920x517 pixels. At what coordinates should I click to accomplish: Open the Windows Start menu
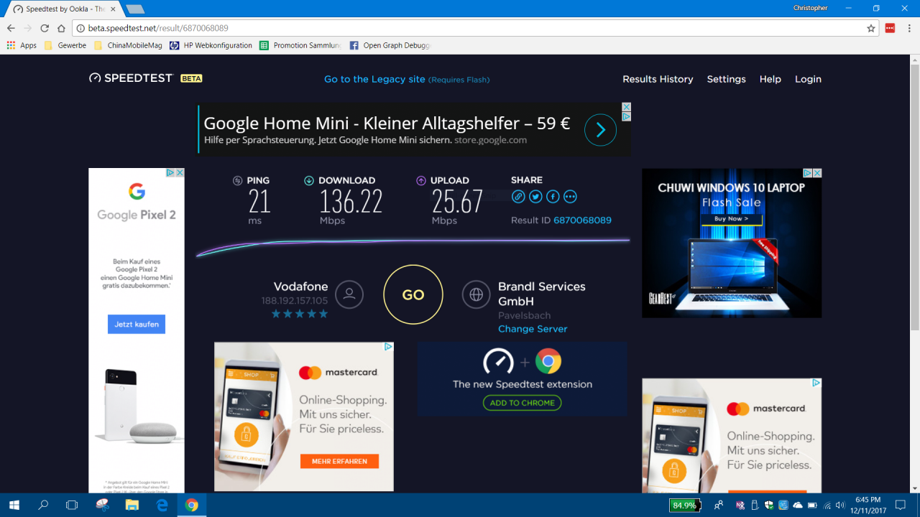14,505
